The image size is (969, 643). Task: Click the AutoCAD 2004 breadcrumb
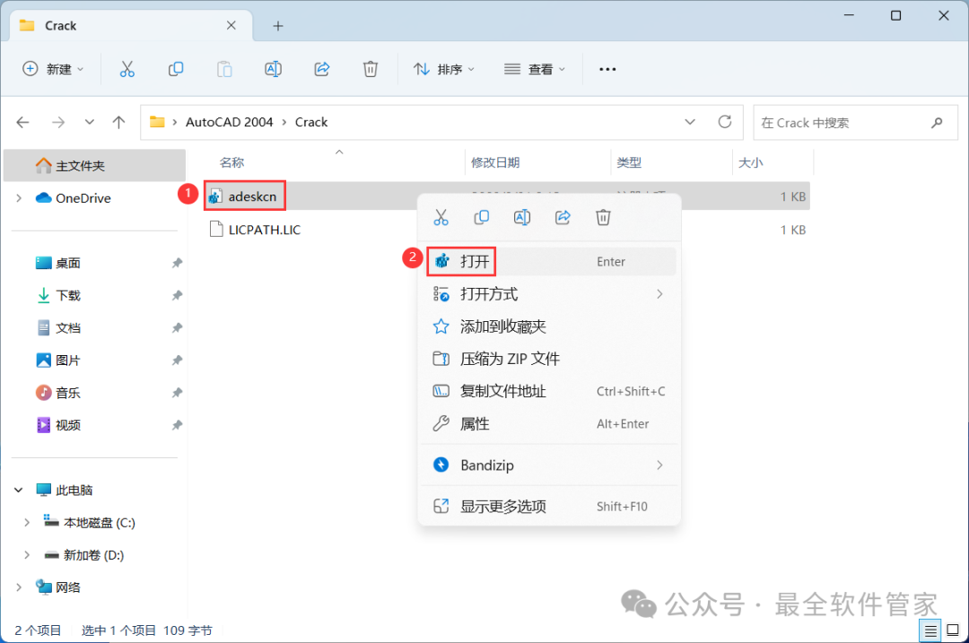click(x=230, y=122)
